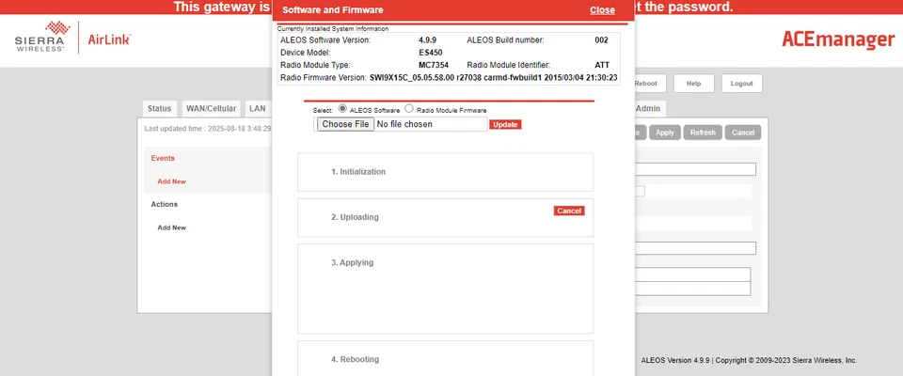Image resolution: width=903 pixels, height=376 pixels.
Task: Click the Help button
Action: click(x=693, y=84)
